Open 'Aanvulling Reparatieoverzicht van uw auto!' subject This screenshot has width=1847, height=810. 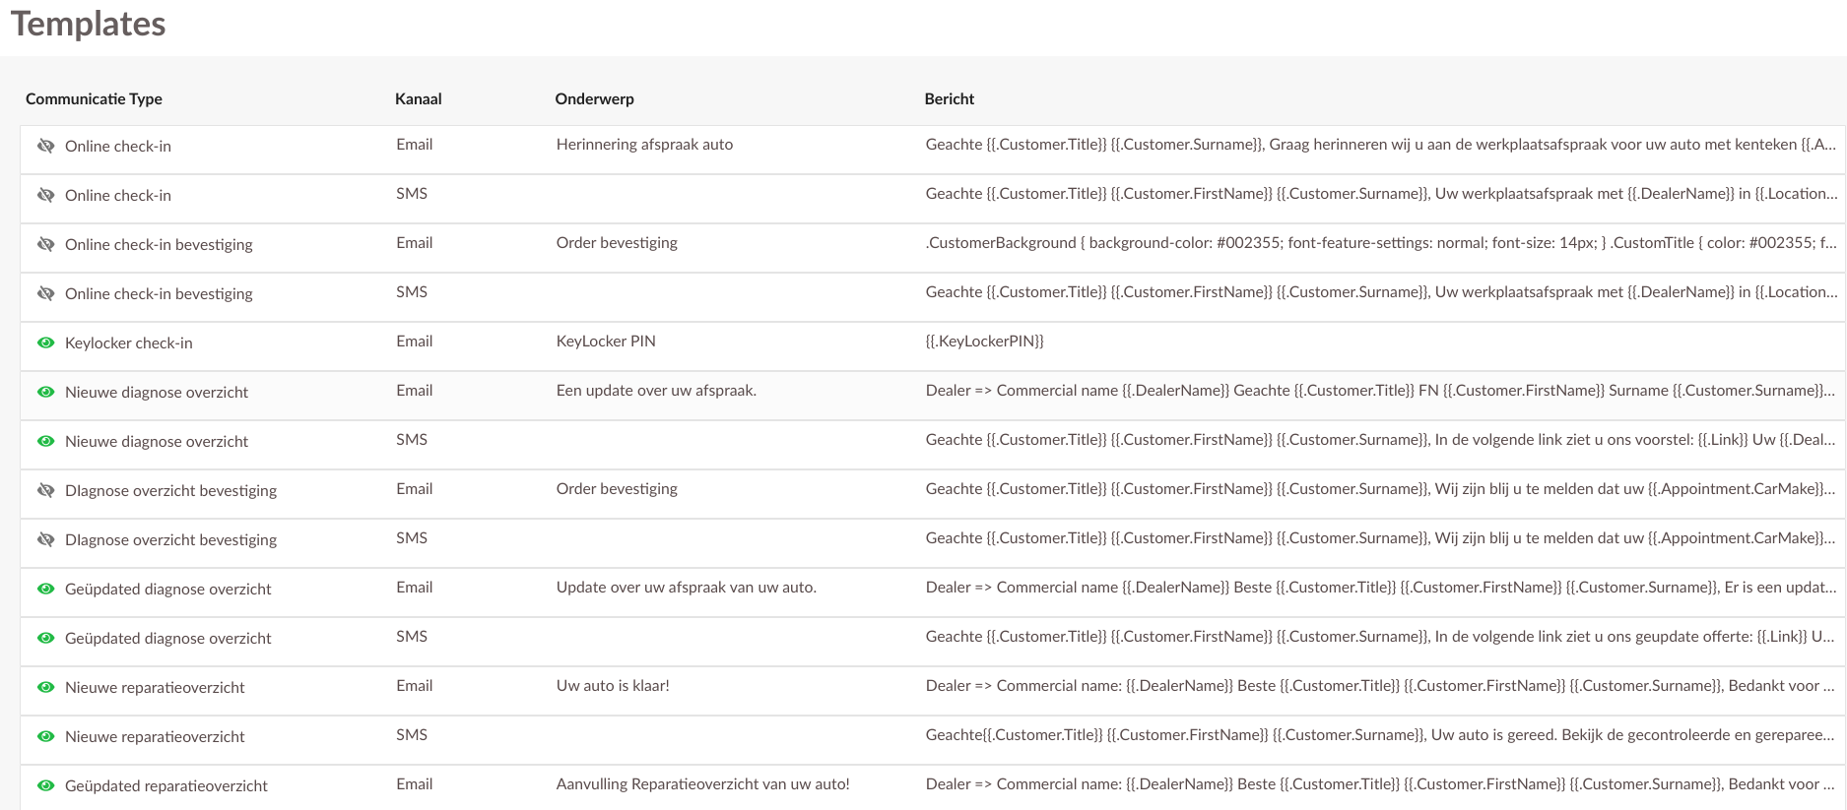click(x=702, y=784)
